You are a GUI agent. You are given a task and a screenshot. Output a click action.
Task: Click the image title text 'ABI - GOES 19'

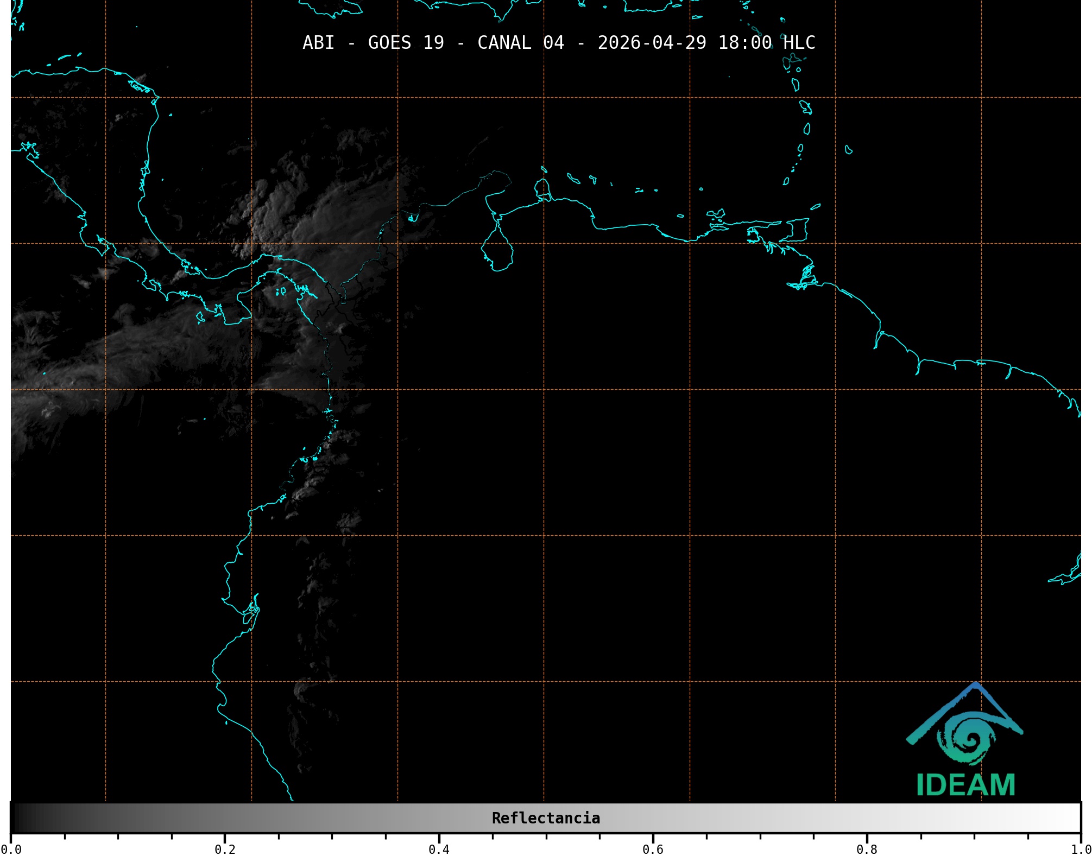coord(373,43)
